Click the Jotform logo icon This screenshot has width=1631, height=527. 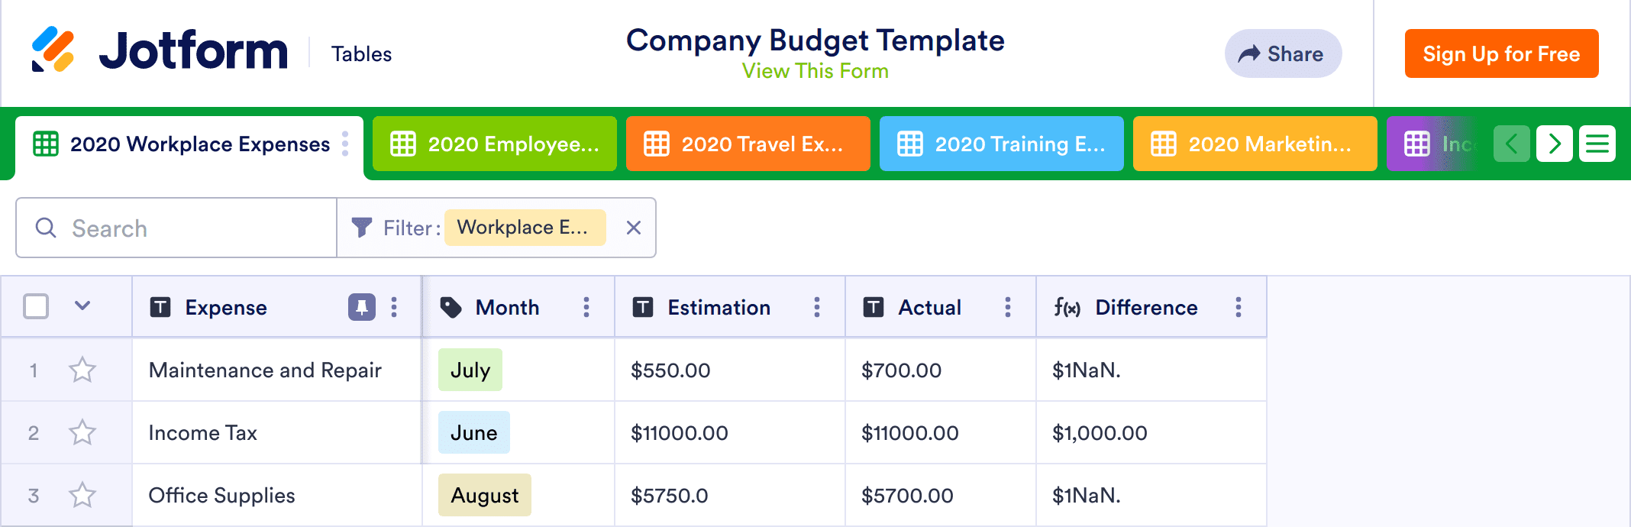pyautogui.click(x=53, y=50)
